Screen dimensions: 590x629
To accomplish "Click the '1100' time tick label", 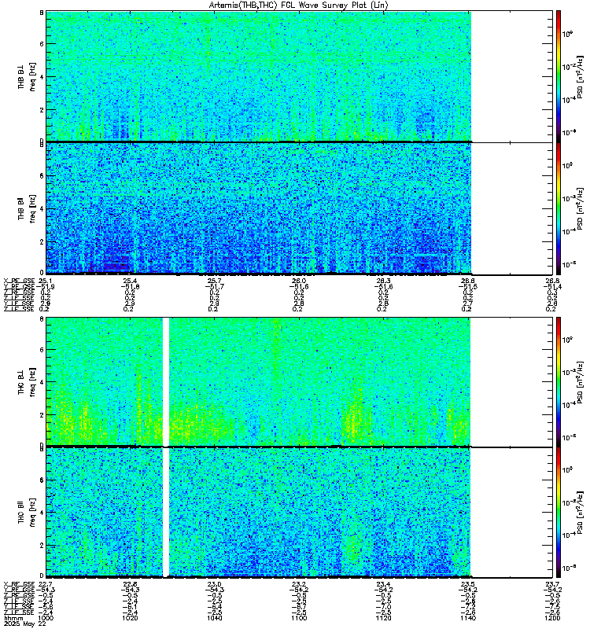I will [x=299, y=618].
